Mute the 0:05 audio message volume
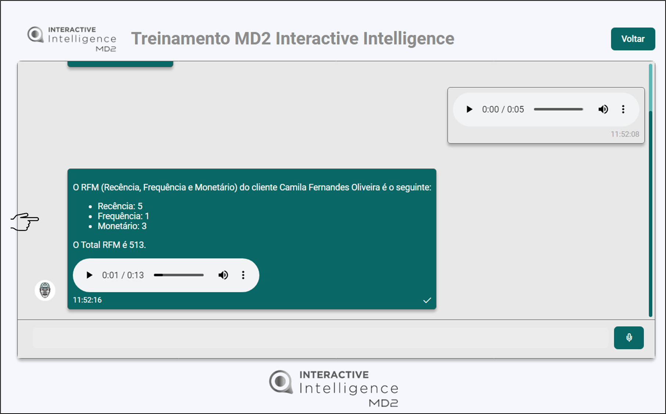This screenshot has height=414, width=666. (603, 109)
